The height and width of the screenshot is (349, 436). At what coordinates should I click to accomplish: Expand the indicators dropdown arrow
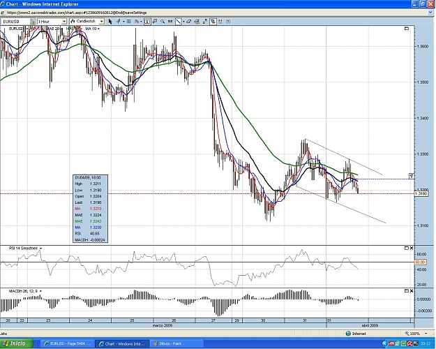tap(141, 22)
